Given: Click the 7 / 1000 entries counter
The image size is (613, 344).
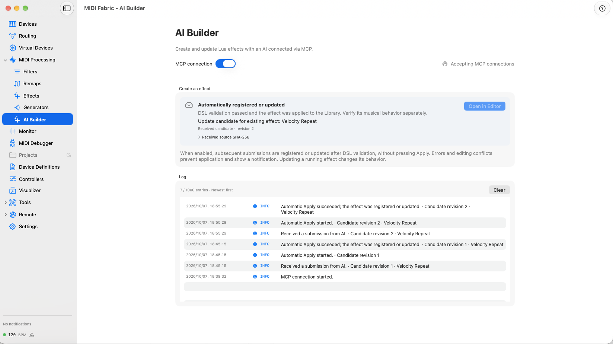Looking at the screenshot, I should [207, 190].
